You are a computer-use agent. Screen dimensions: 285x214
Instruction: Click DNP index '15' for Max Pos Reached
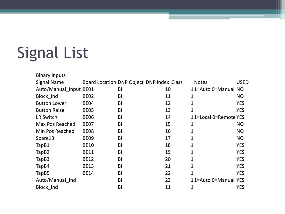click(168, 124)
